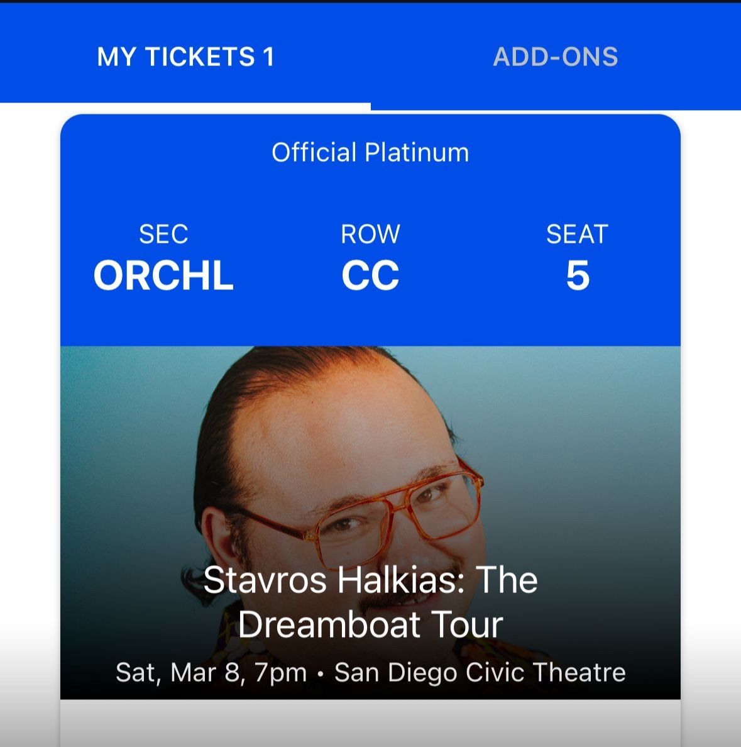The width and height of the screenshot is (741, 747).
Task: Select the ORCHL section value
Action: (x=163, y=275)
